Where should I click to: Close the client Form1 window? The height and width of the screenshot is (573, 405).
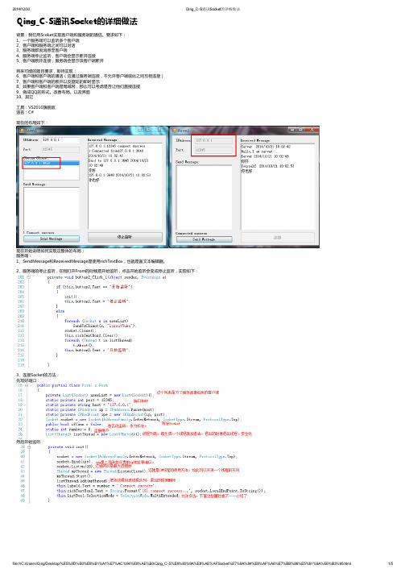coord(312,130)
